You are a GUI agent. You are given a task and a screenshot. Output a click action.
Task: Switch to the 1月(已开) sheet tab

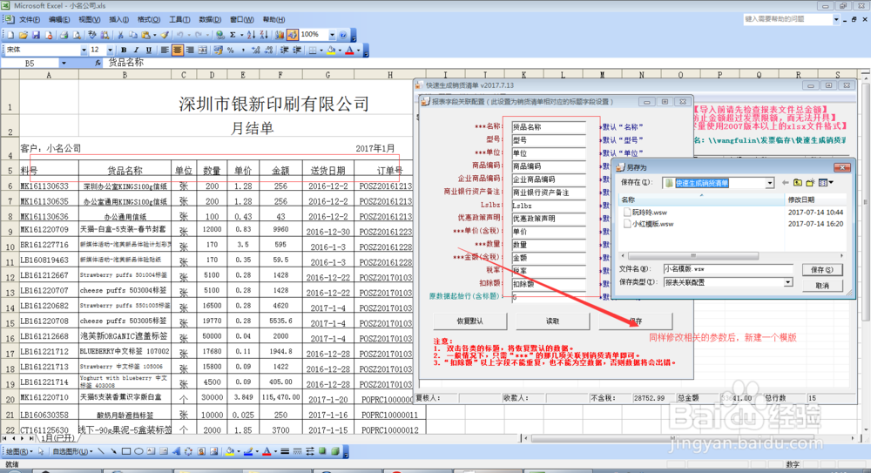click(x=57, y=438)
